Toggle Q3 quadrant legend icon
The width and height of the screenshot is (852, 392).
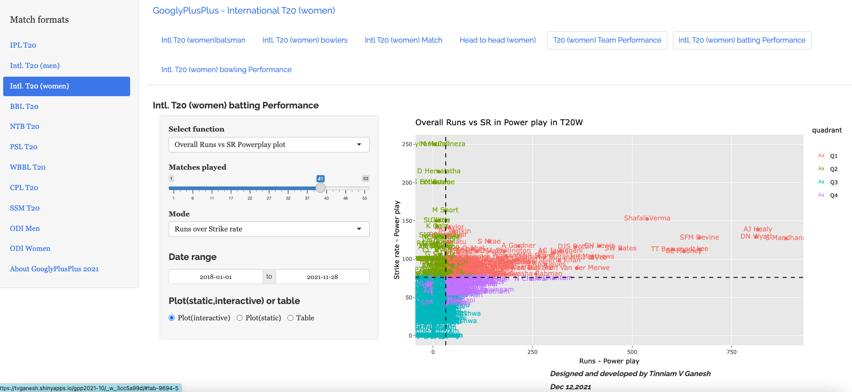[821, 182]
